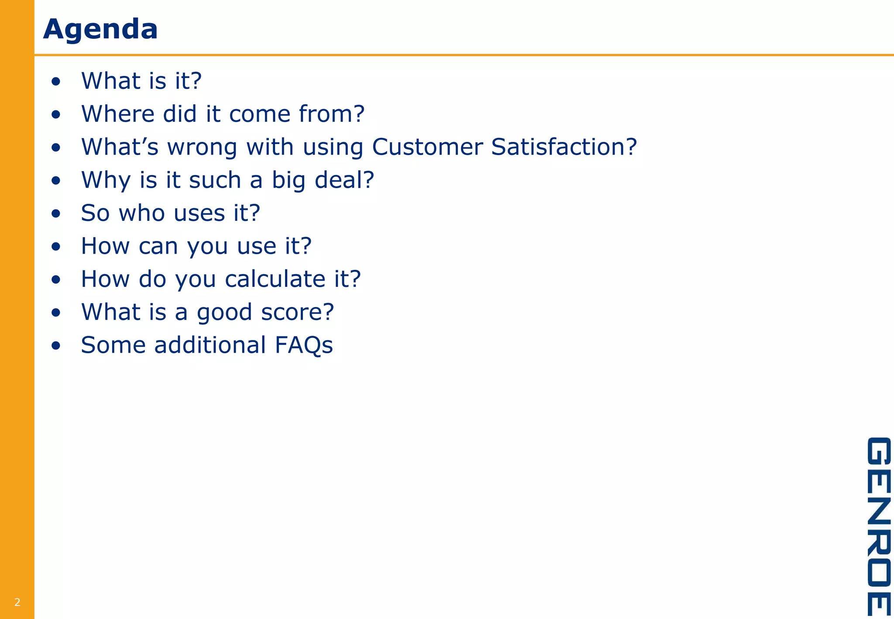Click the bullet dot before 'How can you use it?'

coord(55,247)
